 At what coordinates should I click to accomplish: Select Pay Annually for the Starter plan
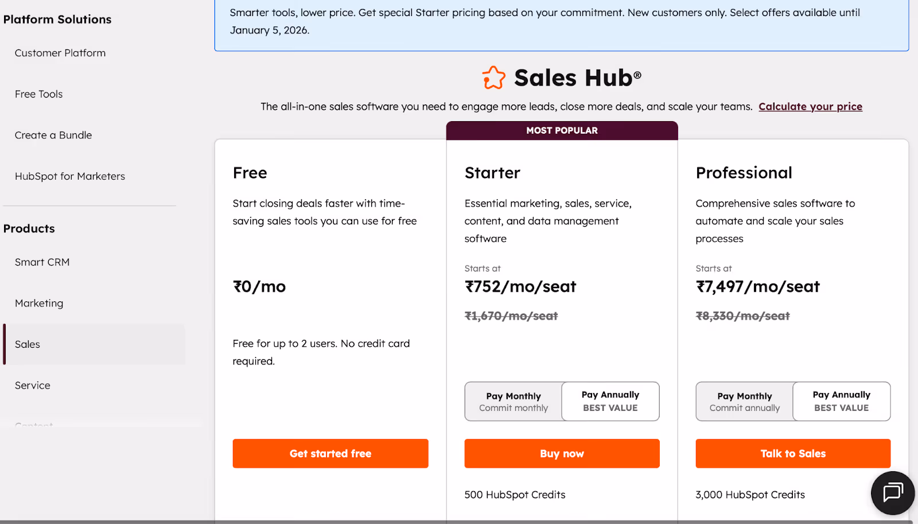coord(609,401)
